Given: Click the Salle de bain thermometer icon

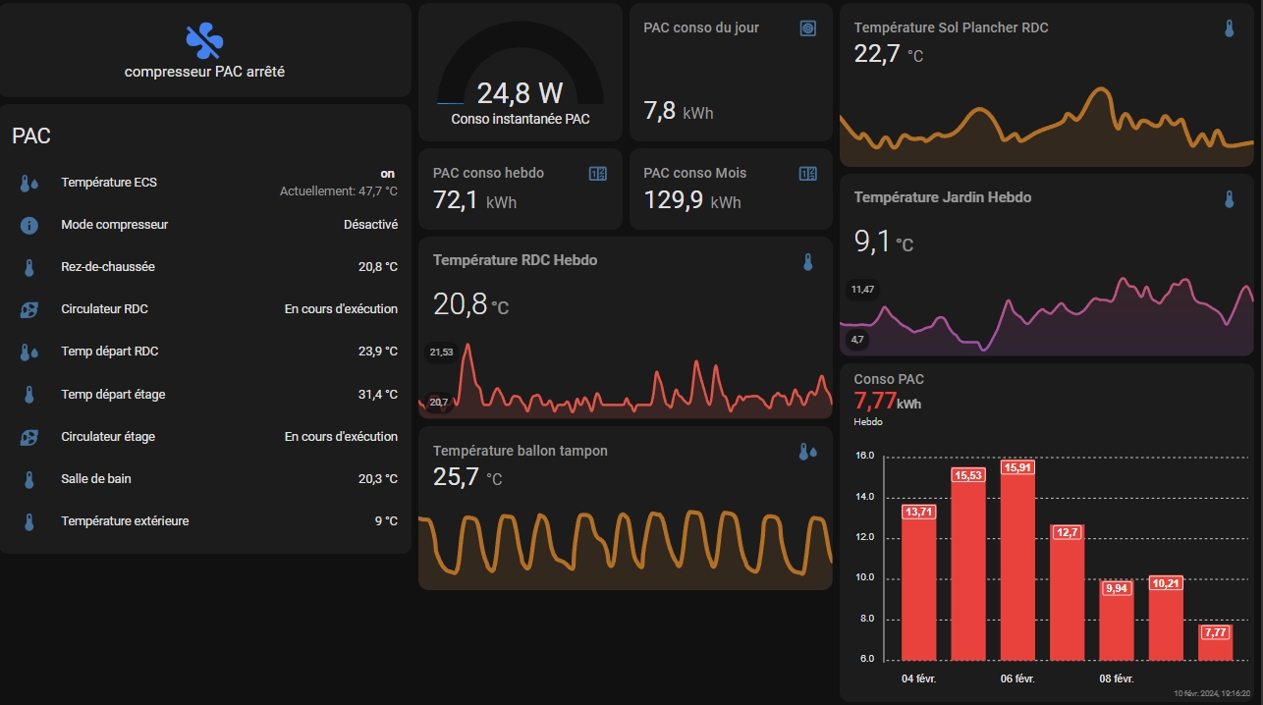Looking at the screenshot, I should click(28, 479).
